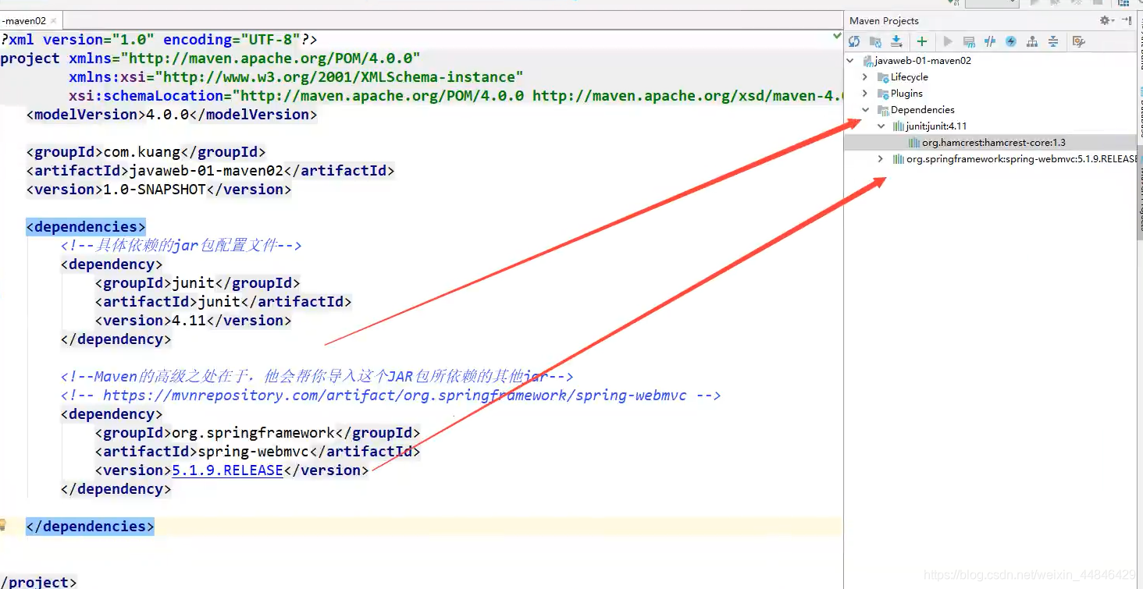The width and height of the screenshot is (1143, 589).
Task: Click the jar包配置文件 comment line
Action: coord(180,246)
